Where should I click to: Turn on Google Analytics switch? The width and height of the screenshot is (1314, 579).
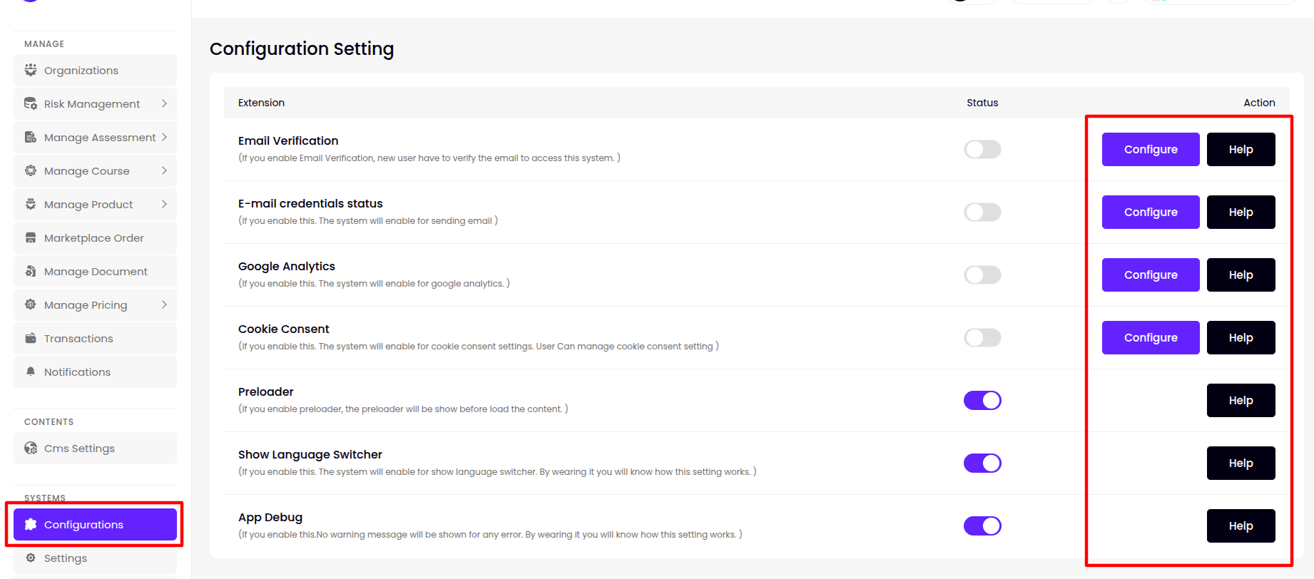point(982,275)
